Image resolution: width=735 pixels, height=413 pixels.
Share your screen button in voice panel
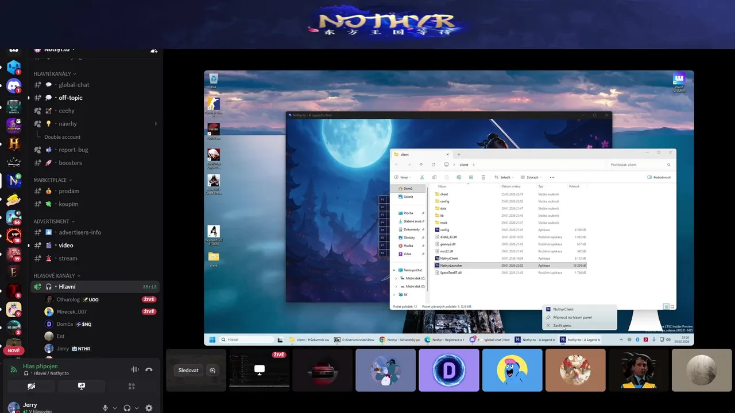tap(81, 386)
